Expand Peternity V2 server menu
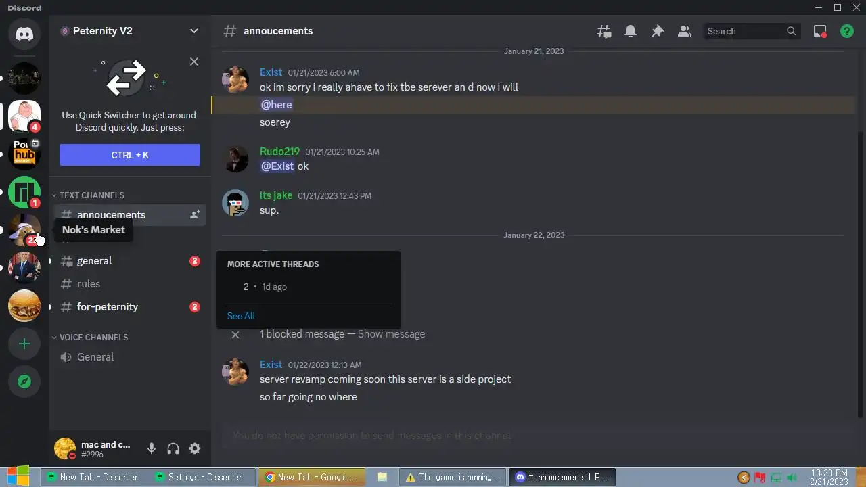The image size is (866, 487). tap(194, 31)
